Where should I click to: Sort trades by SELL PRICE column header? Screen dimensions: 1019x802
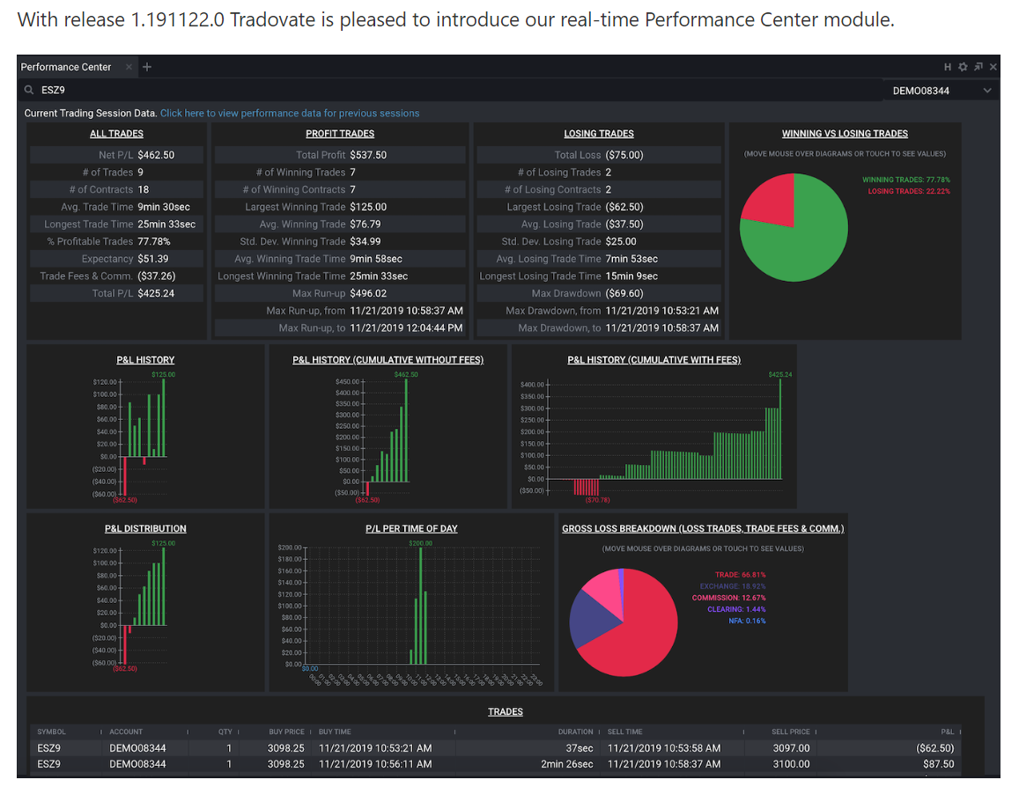790,732
